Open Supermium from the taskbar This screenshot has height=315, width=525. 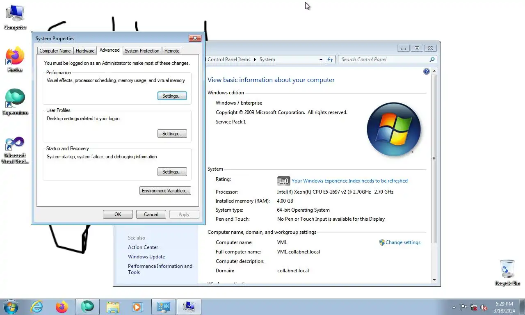(x=87, y=306)
